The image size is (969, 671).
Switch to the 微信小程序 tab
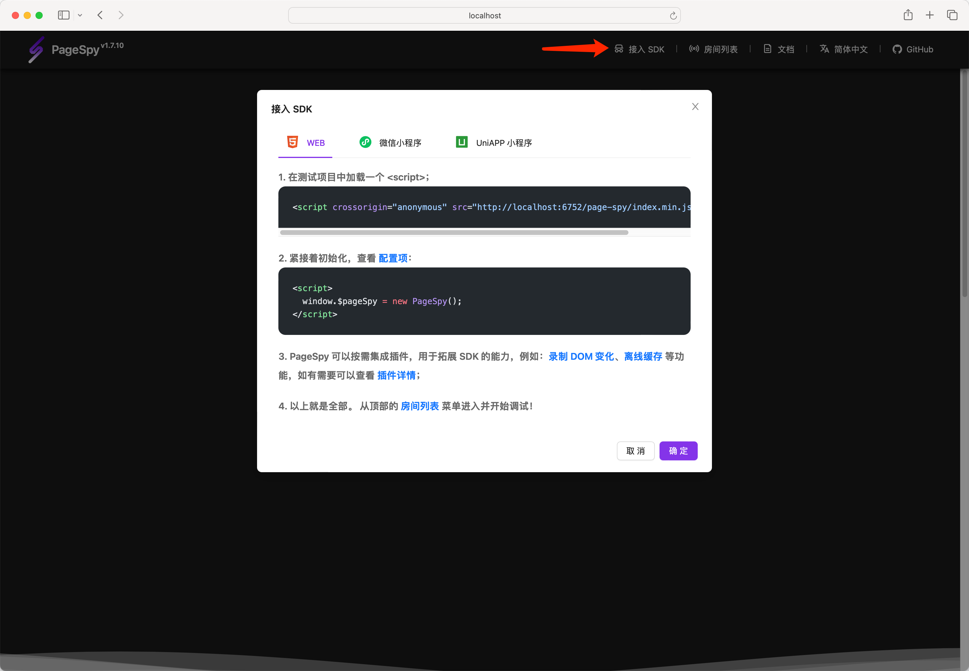tap(390, 143)
